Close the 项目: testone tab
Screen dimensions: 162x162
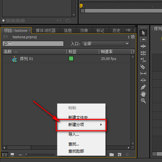point(29,30)
